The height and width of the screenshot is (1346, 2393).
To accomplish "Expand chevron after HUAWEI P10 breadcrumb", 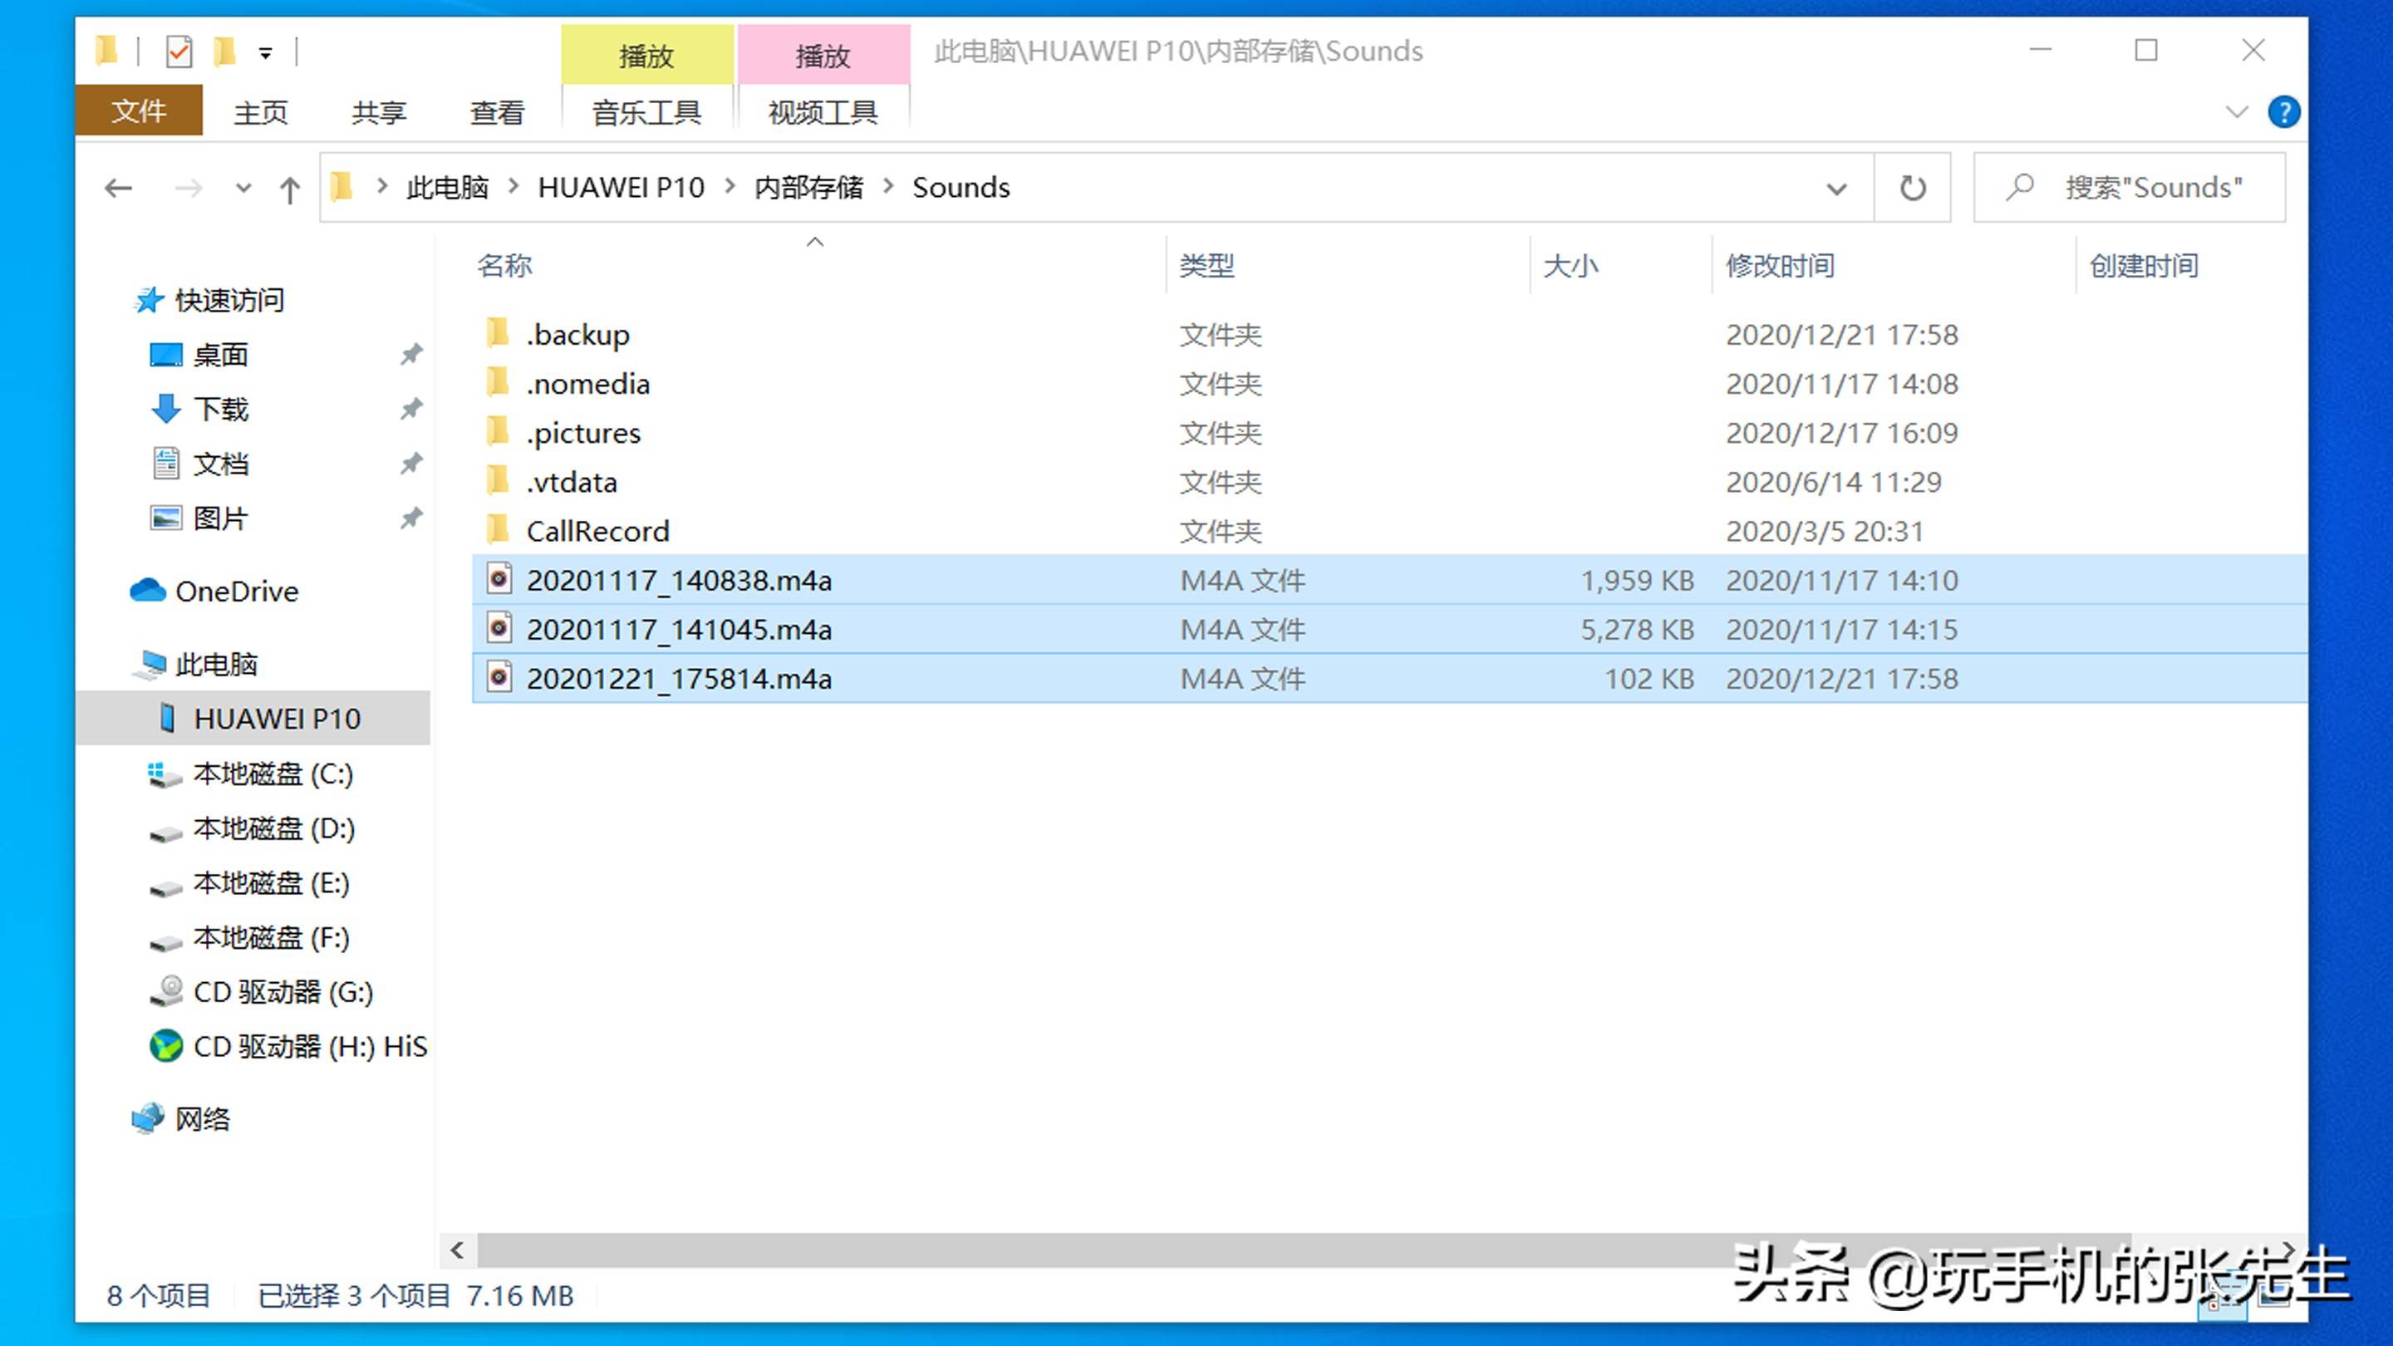I will click(x=730, y=187).
